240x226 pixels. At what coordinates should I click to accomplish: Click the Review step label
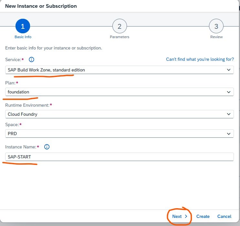pyautogui.click(x=216, y=37)
